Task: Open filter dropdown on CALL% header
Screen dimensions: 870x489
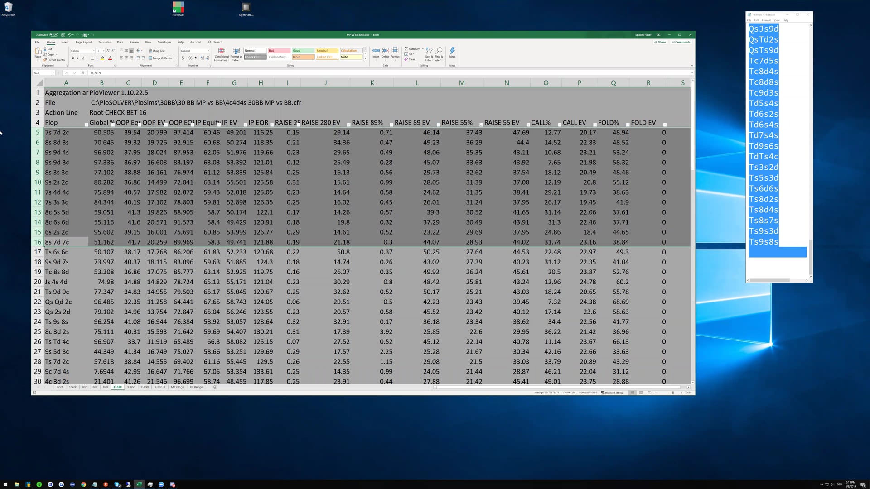Action: [x=560, y=125]
